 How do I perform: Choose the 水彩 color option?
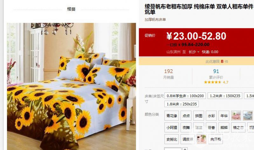coord(211,116)
